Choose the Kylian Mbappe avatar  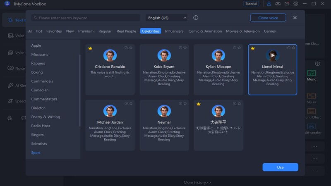tap(218, 55)
